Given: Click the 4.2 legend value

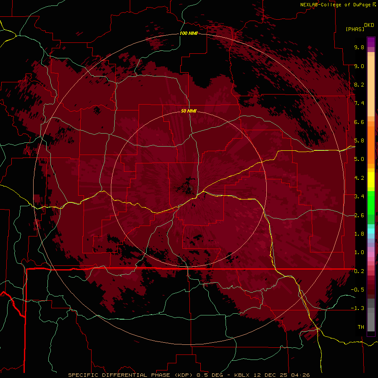Looking at the screenshot, I should (x=359, y=178).
